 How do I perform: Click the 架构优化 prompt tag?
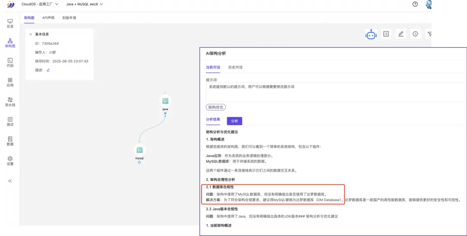click(216, 107)
